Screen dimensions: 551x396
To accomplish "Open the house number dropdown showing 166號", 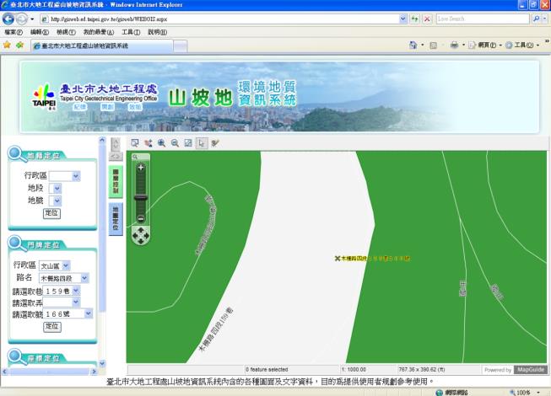I will [68, 313].
